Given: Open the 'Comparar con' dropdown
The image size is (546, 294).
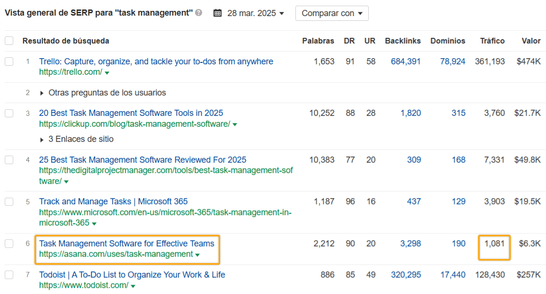Looking at the screenshot, I should (331, 13).
